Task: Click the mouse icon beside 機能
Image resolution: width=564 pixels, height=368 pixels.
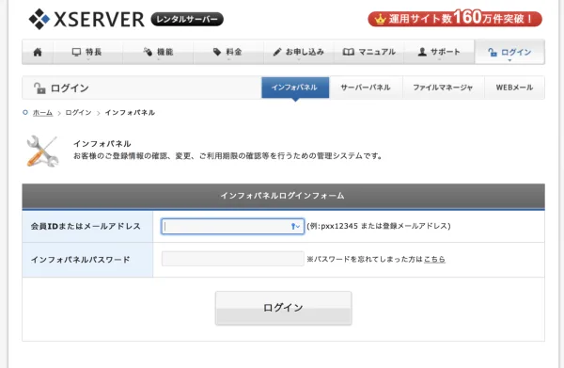Action: 148,52
